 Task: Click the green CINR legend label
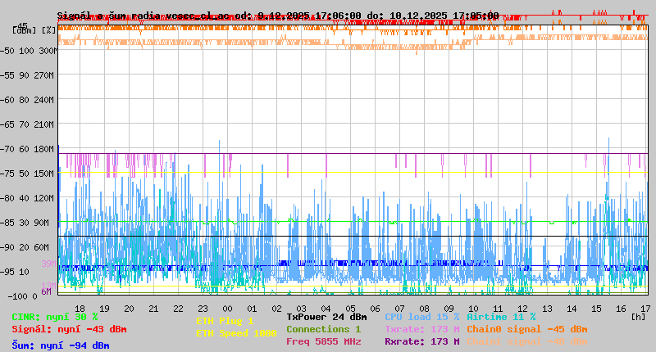pos(54,317)
